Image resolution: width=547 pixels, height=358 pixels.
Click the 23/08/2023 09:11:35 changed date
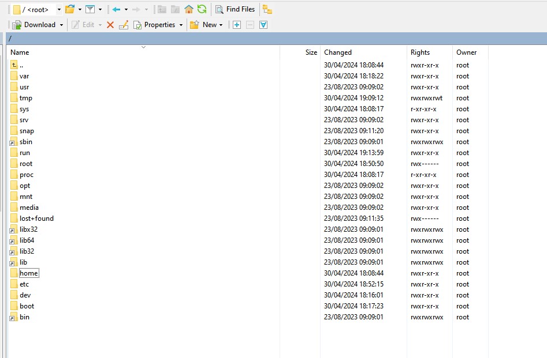coord(353,218)
